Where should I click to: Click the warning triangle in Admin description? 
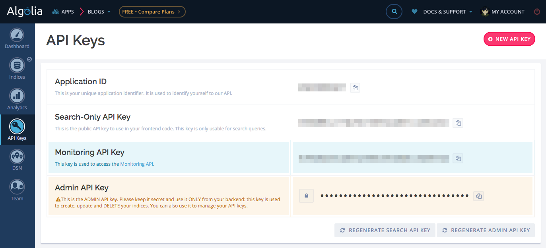click(58, 200)
